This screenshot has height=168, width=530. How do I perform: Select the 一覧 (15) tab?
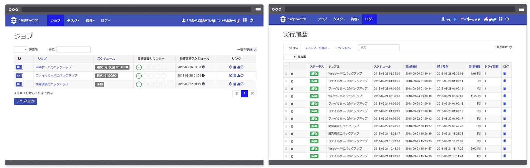pos(292,48)
